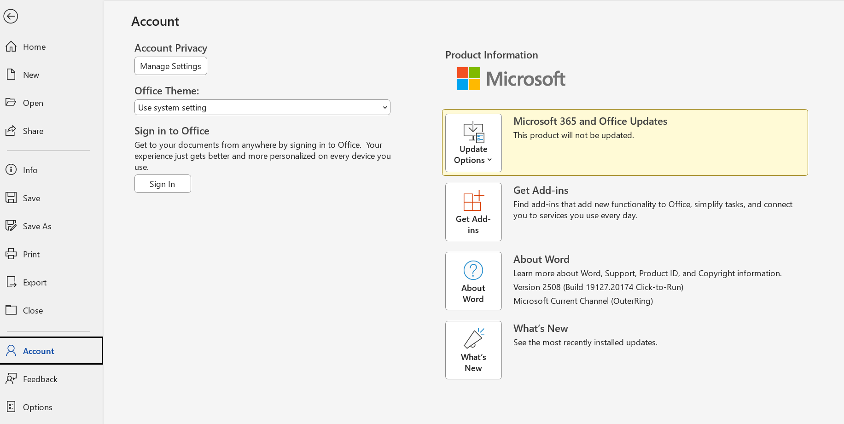844x424 pixels.
Task: Click the What's New megaphone icon
Action: pos(473,340)
